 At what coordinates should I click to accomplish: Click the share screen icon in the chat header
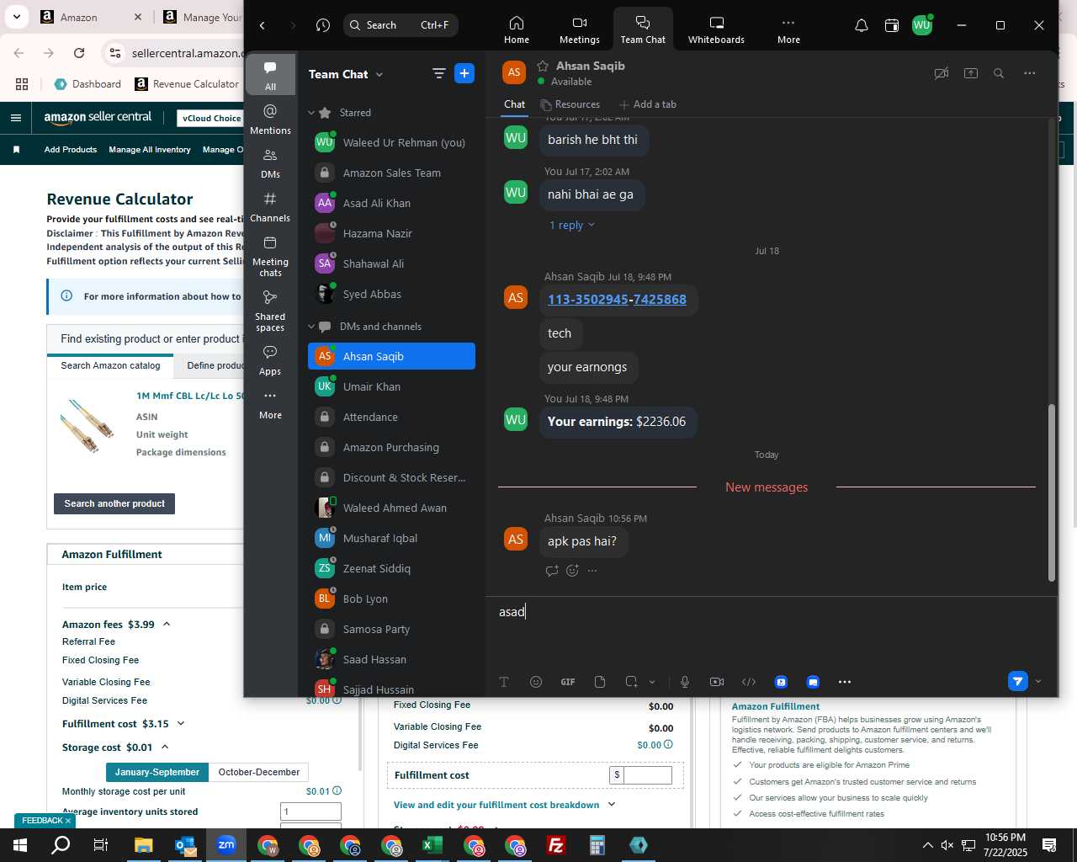tap(971, 73)
